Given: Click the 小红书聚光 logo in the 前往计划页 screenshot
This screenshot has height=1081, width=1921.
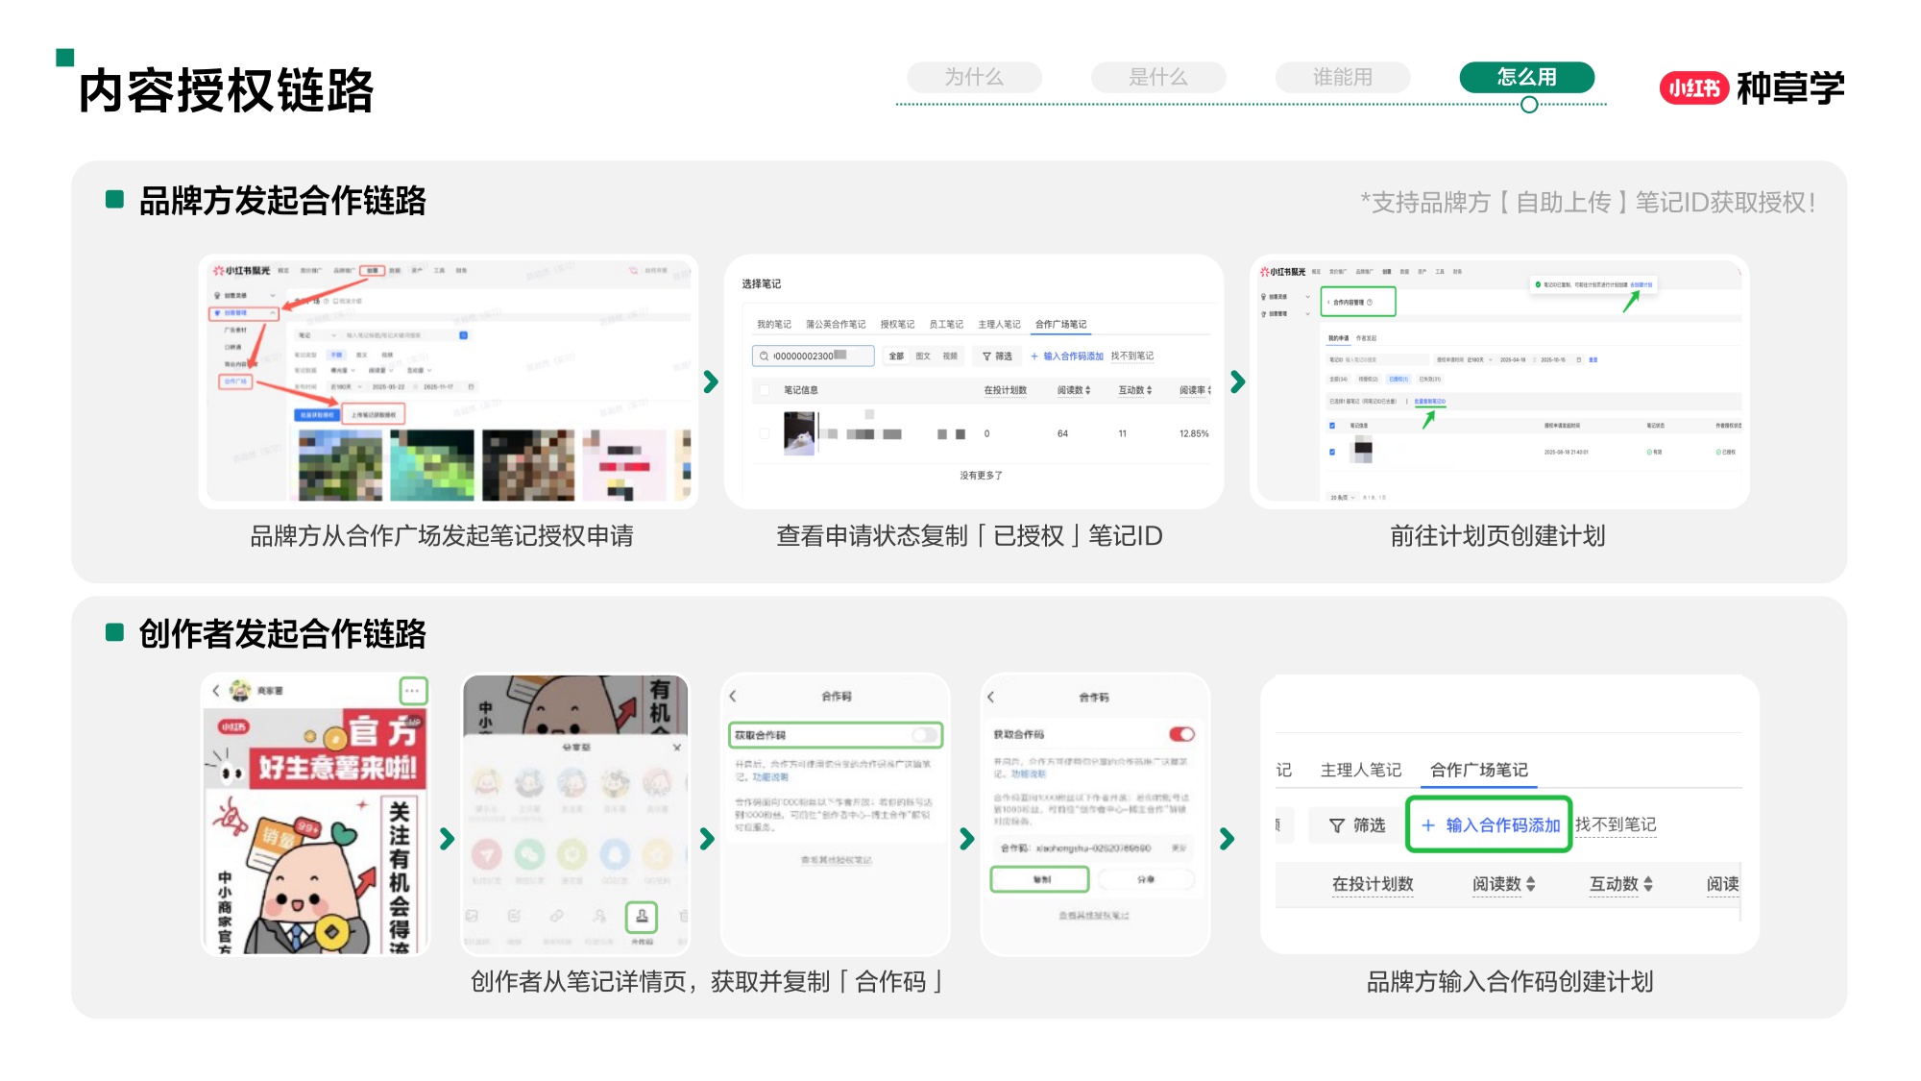Looking at the screenshot, I should coord(1282,272).
